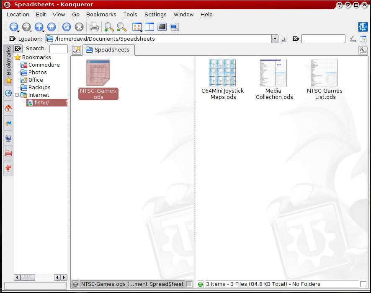
Task: Select C64Mini Joystick Maps.ods file
Action: point(222,80)
